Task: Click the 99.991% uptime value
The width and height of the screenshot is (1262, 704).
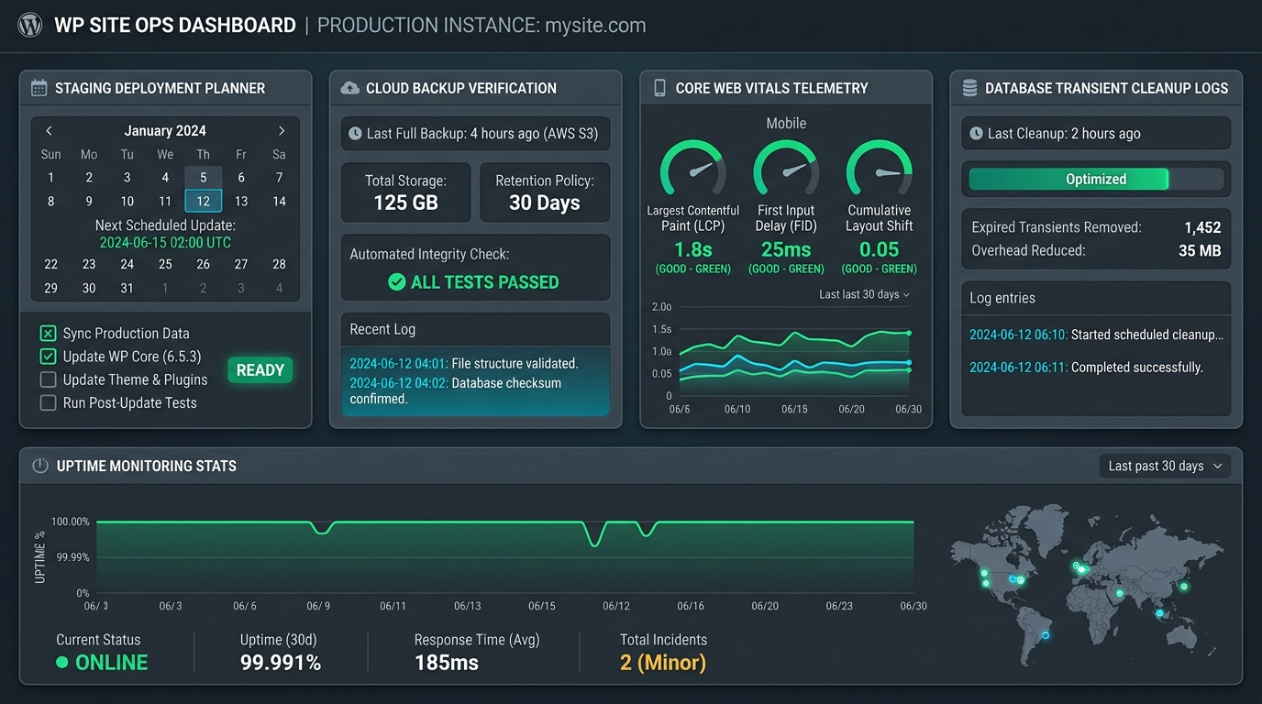Action: pos(281,663)
